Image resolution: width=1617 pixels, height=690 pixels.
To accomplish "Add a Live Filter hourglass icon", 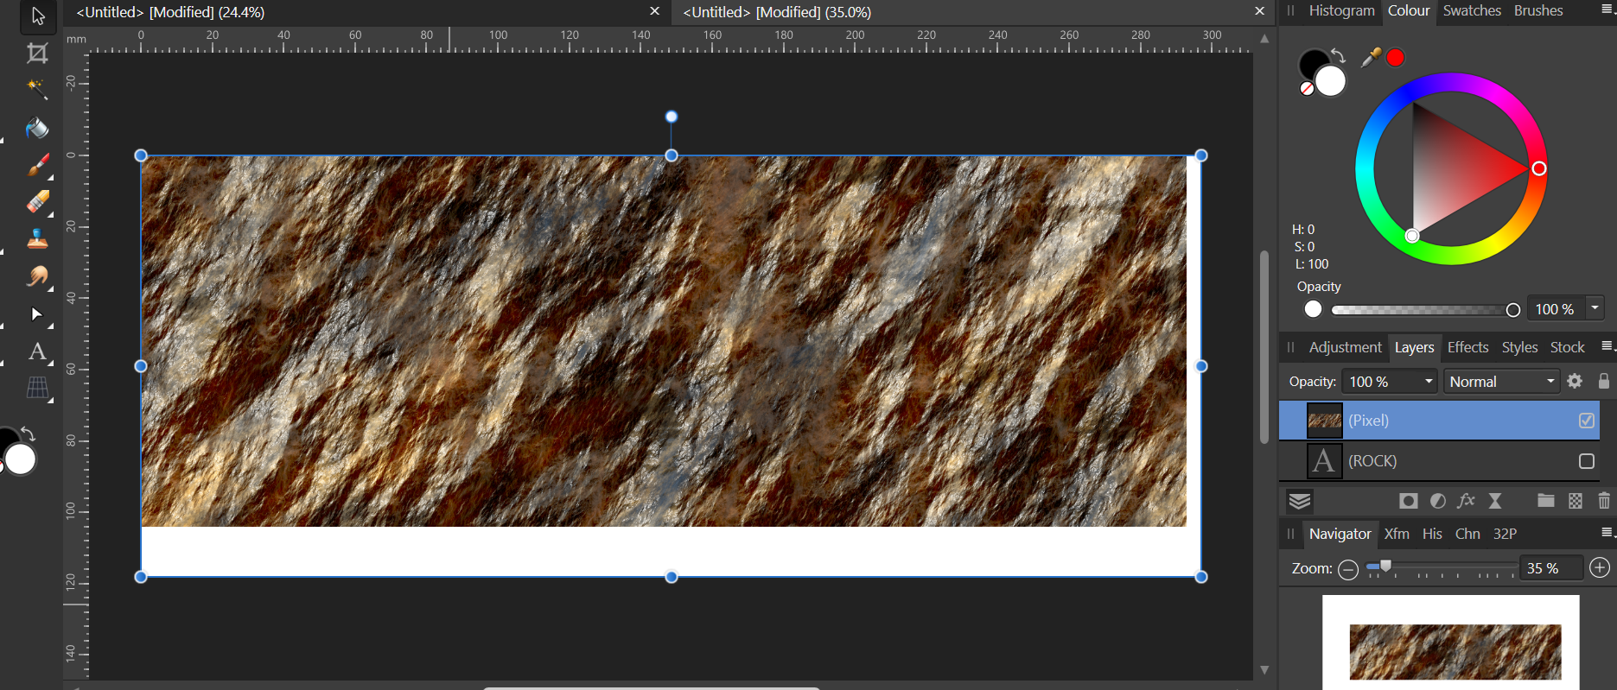I will (x=1495, y=501).
